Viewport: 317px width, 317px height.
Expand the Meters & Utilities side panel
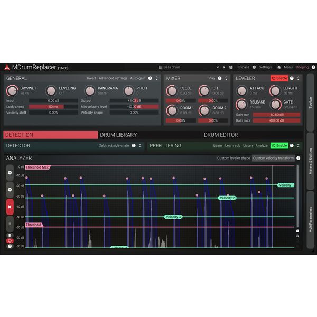pyautogui.click(x=310, y=161)
